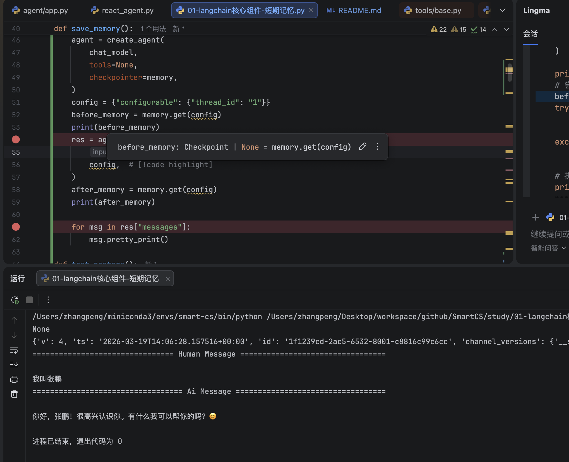This screenshot has width=569, height=462.
Task: Close the 短期记忆 run tab
Action: pos(168,279)
